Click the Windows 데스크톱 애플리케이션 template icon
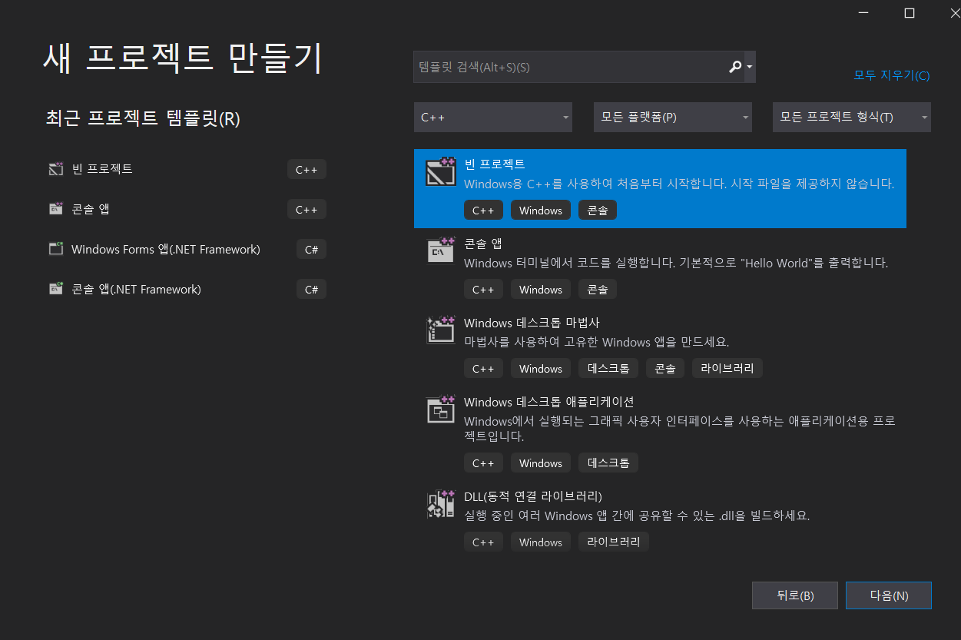Viewport: 961px width, 640px height. click(441, 409)
